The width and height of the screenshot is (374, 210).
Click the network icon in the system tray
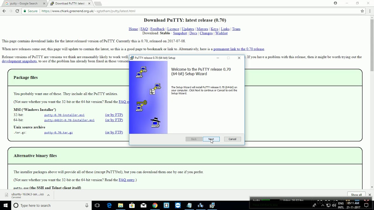tap(328, 205)
